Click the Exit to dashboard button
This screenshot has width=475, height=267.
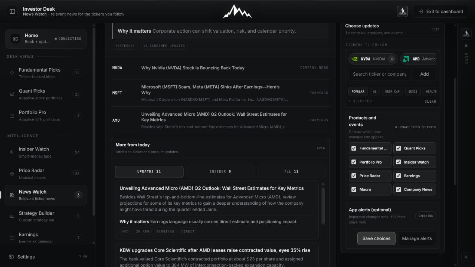[x=440, y=11]
